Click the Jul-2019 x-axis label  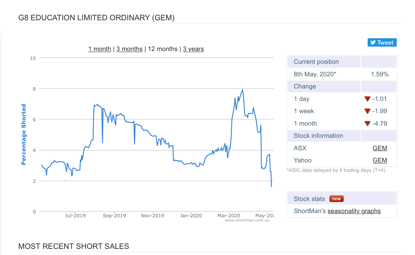(x=75, y=215)
